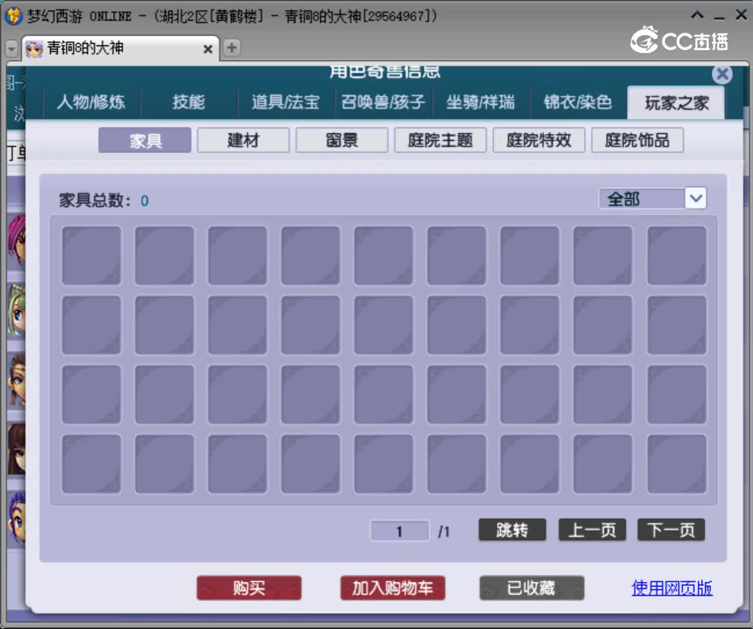Open the 庭院饰品 sub-category

click(x=637, y=140)
